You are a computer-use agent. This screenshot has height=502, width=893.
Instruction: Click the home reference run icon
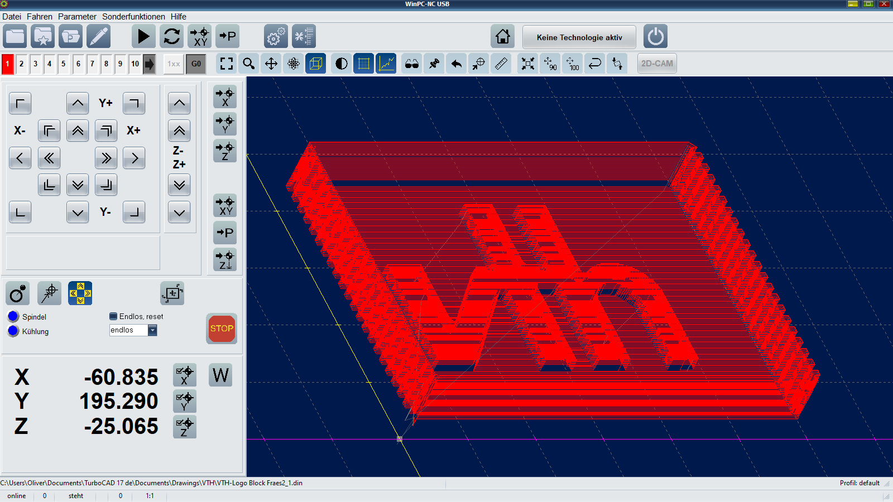tap(502, 37)
